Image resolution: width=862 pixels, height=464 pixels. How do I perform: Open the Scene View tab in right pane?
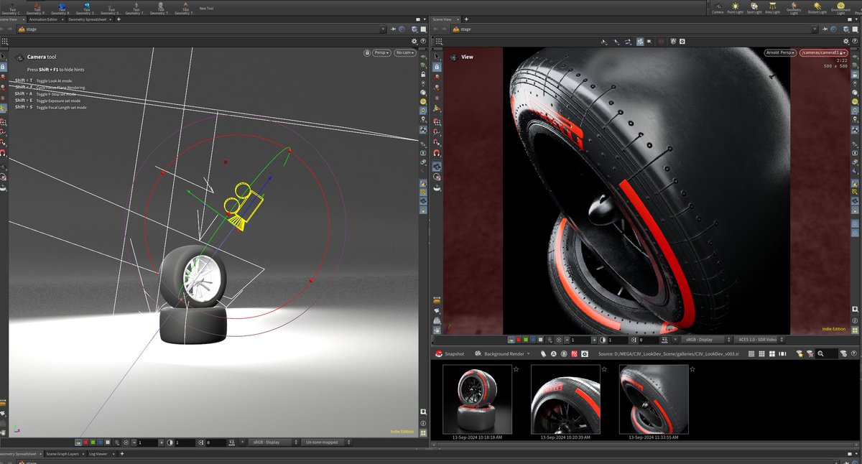442,19
